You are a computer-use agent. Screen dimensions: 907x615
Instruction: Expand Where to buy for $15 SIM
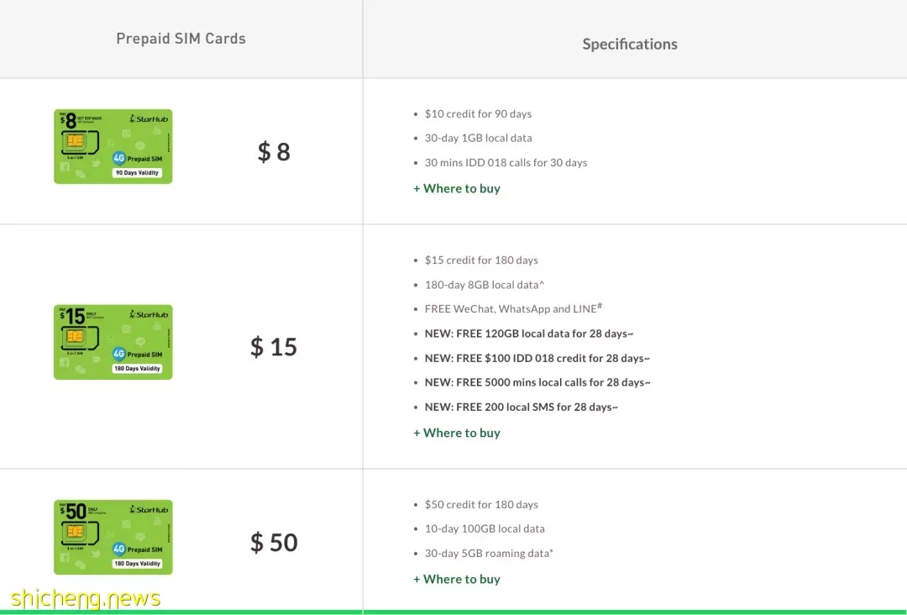click(456, 433)
